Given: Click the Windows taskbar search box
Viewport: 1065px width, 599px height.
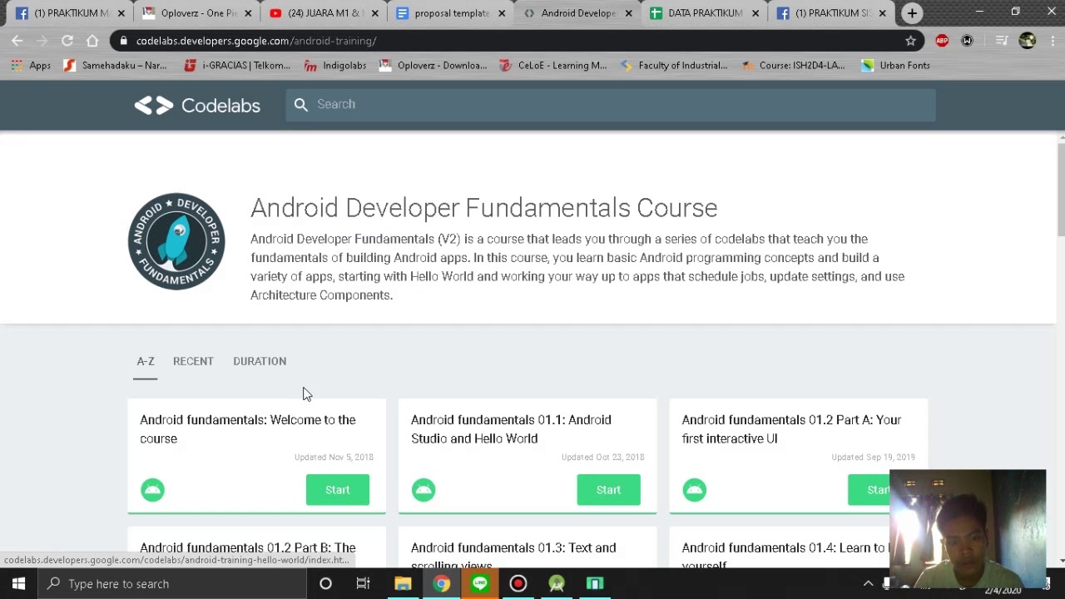Looking at the screenshot, I should (172, 584).
